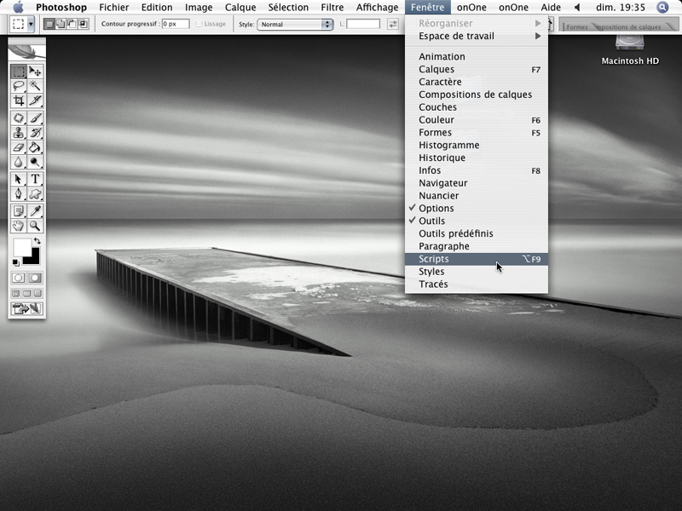This screenshot has width=682, height=511.
Task: Choose Historique in the Fenêtre menu
Action: click(x=477, y=158)
